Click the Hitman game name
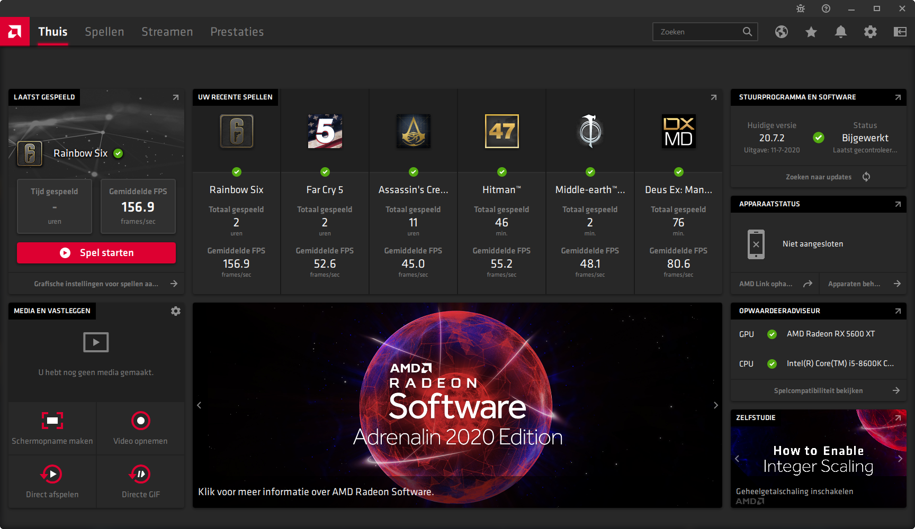915x529 pixels. pos(502,190)
